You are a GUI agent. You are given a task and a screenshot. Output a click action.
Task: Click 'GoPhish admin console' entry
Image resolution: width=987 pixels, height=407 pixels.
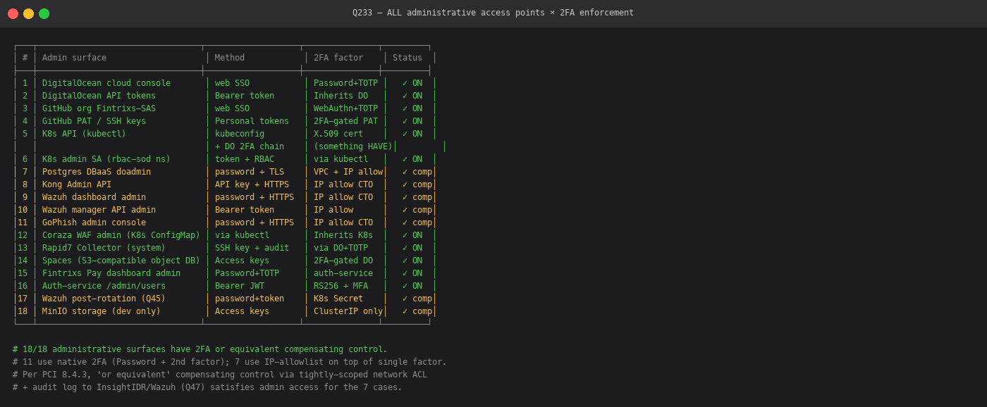pyautogui.click(x=94, y=223)
